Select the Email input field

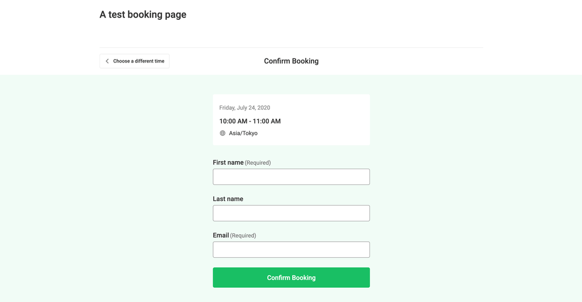[291, 249]
